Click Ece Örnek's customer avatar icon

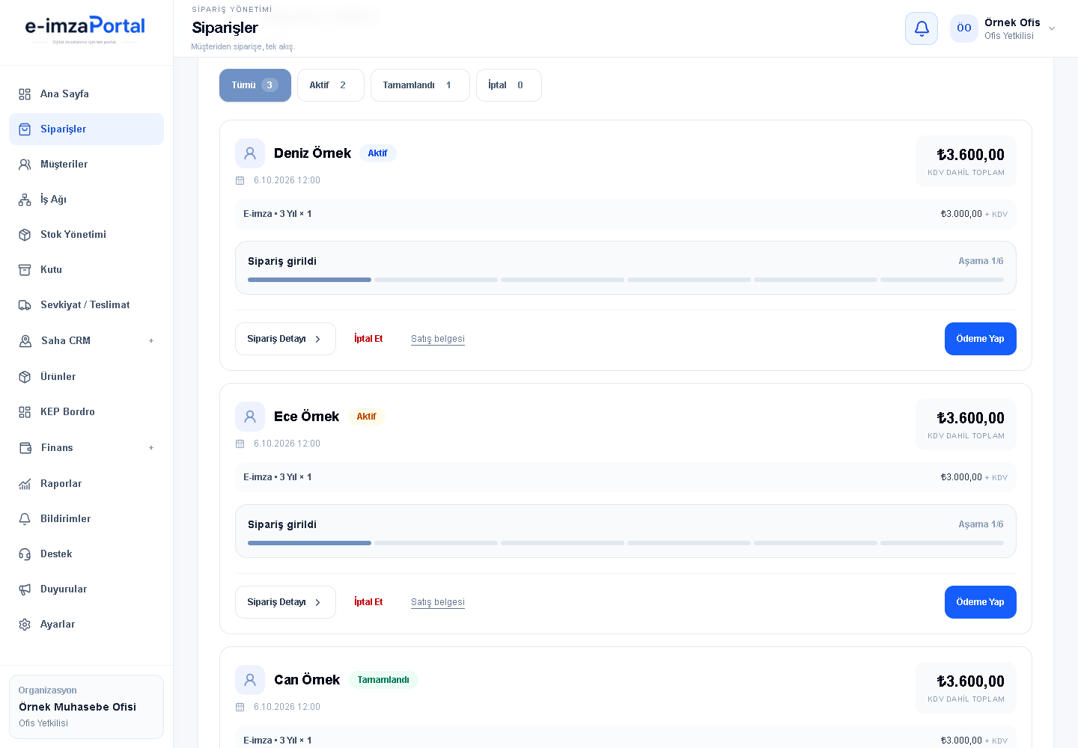tap(250, 417)
